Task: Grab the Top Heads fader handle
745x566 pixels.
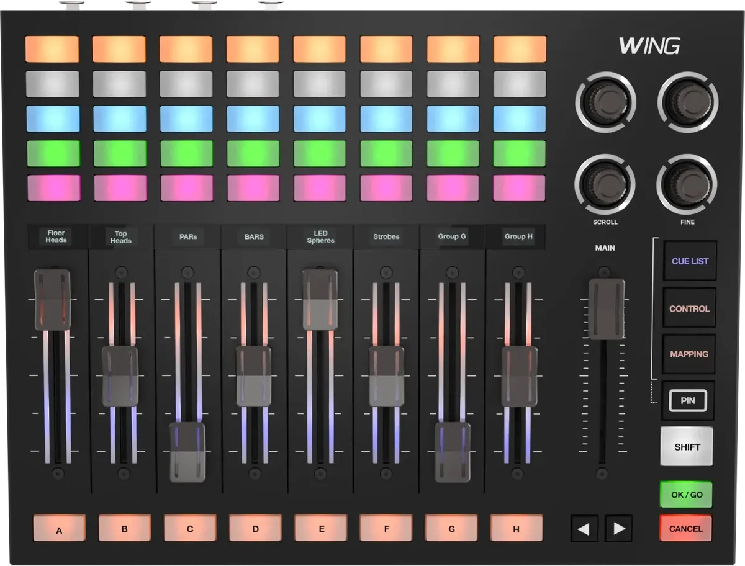Action: point(120,376)
